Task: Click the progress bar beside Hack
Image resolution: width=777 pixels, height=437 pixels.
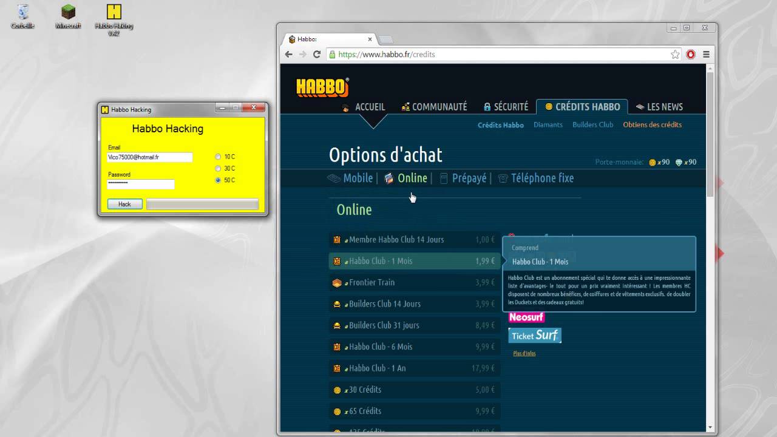Action: pos(202,204)
